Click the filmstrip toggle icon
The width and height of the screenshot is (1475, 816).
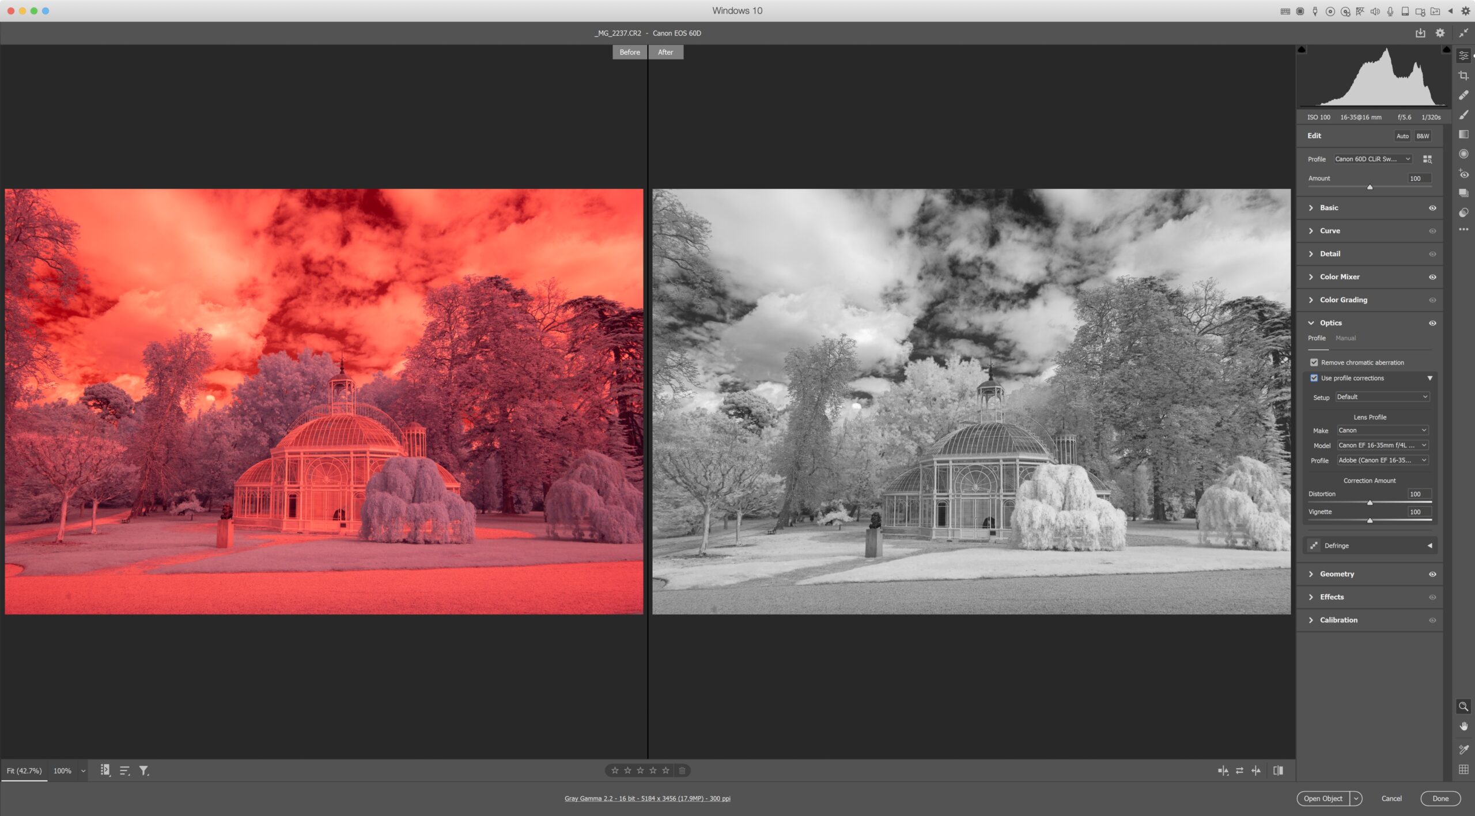click(x=105, y=770)
